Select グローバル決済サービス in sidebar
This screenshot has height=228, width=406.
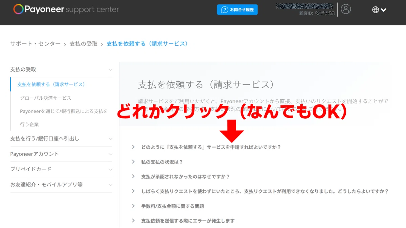46,98
